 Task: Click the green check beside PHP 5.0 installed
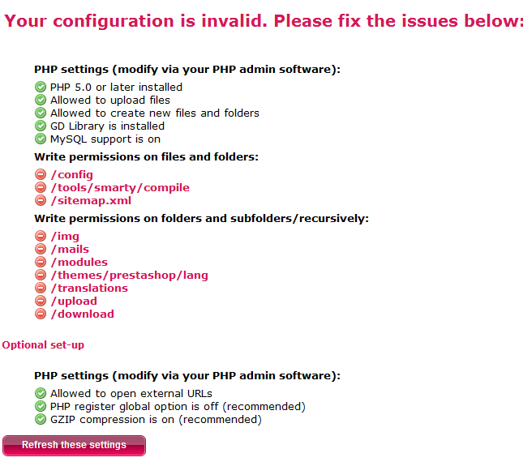point(41,87)
